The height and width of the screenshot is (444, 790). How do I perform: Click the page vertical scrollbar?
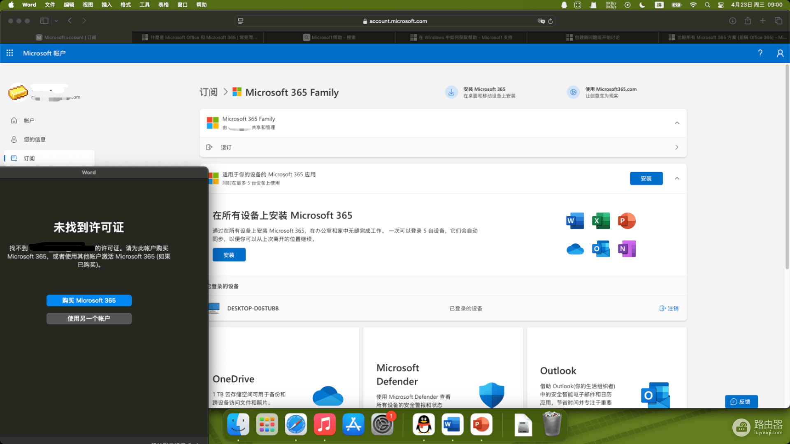[787, 166]
